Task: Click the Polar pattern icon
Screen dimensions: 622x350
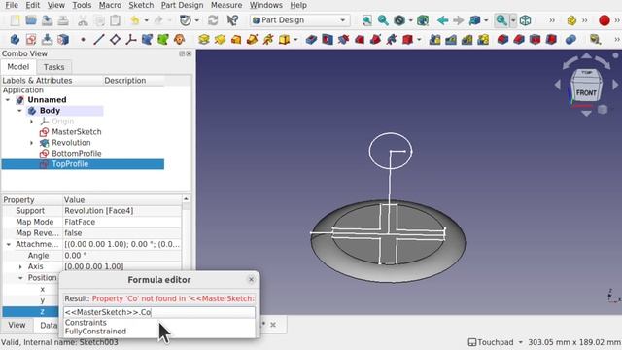Action: point(466,39)
